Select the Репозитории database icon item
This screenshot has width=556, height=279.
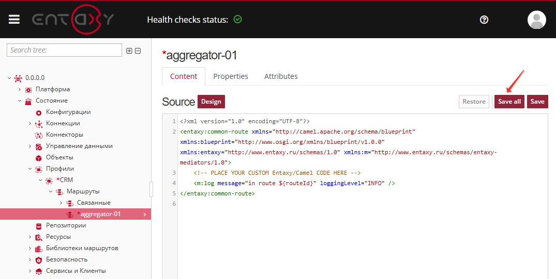point(39,226)
